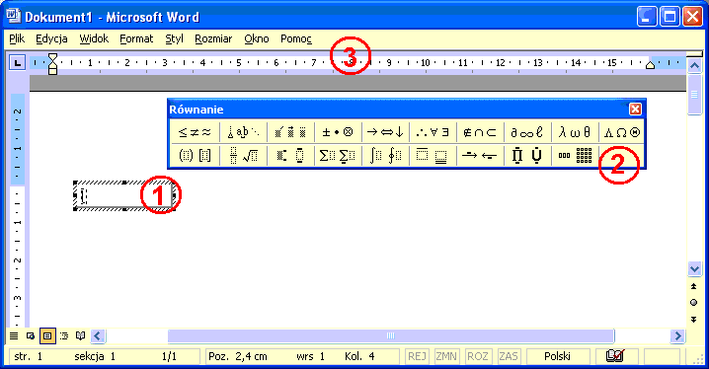
Task: Open the Plik menu
Action: pyautogui.click(x=17, y=38)
